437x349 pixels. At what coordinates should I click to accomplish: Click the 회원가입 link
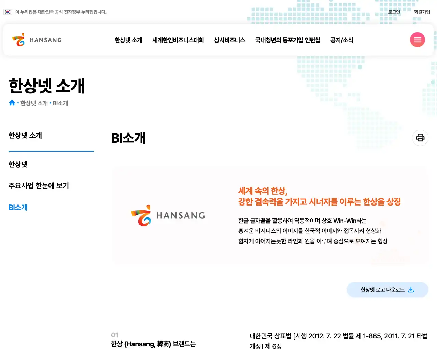[x=422, y=12]
